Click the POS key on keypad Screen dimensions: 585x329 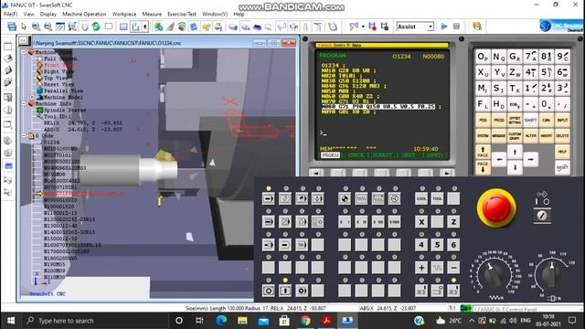[x=483, y=120]
